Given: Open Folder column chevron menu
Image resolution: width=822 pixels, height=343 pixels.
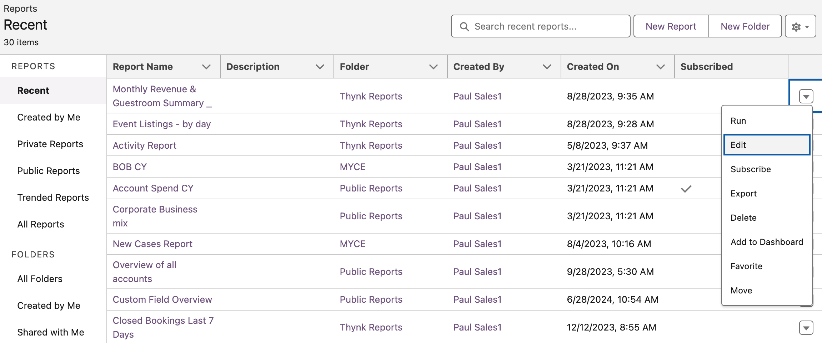Looking at the screenshot, I should [x=433, y=67].
